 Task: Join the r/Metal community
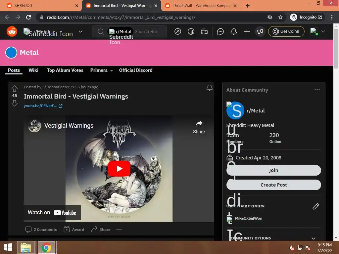click(x=273, y=170)
